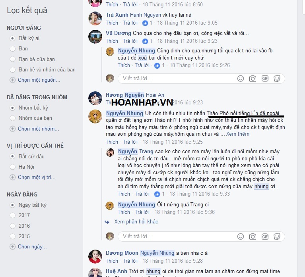Select the 'Hà Nội' location radio button
The height and width of the screenshot is (277, 305).
[12, 167]
